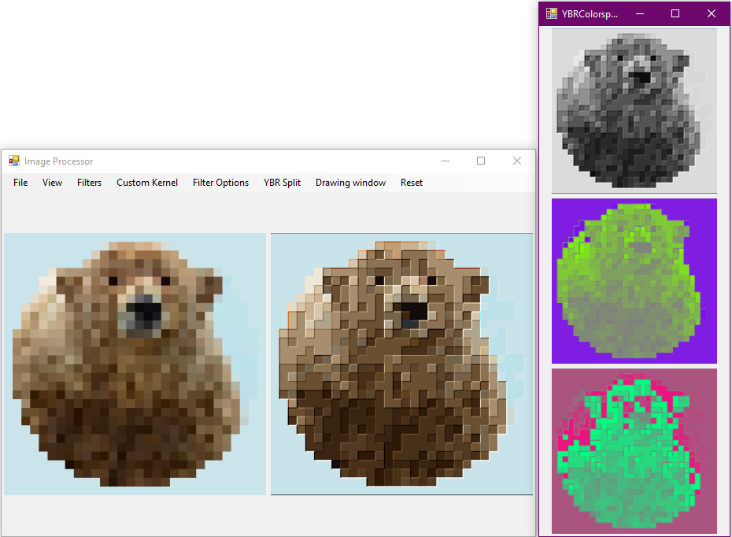Open the View menu
This screenshot has width=732, height=537.
point(52,183)
